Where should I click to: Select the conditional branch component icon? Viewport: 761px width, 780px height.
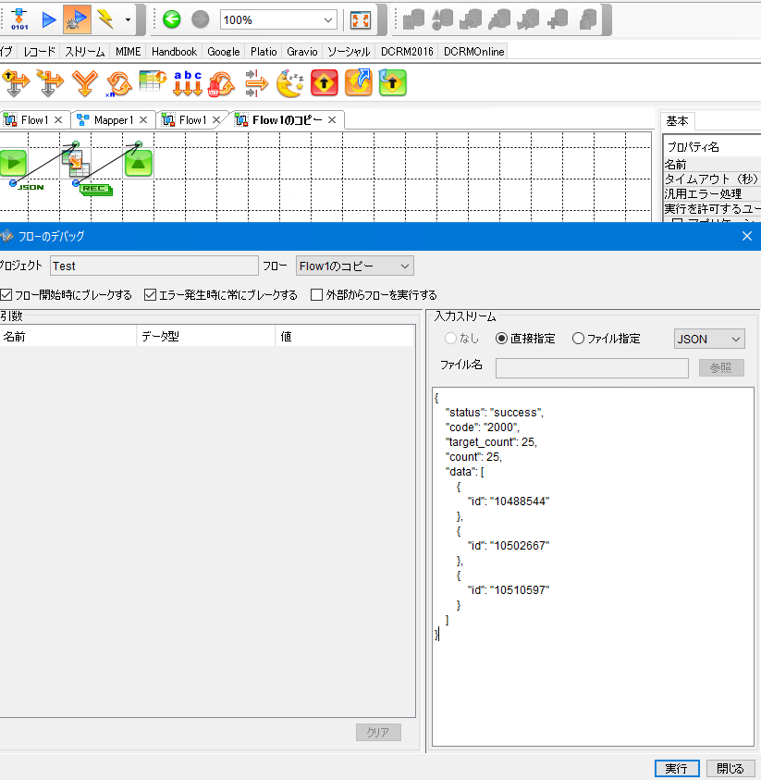pyautogui.click(x=16, y=82)
